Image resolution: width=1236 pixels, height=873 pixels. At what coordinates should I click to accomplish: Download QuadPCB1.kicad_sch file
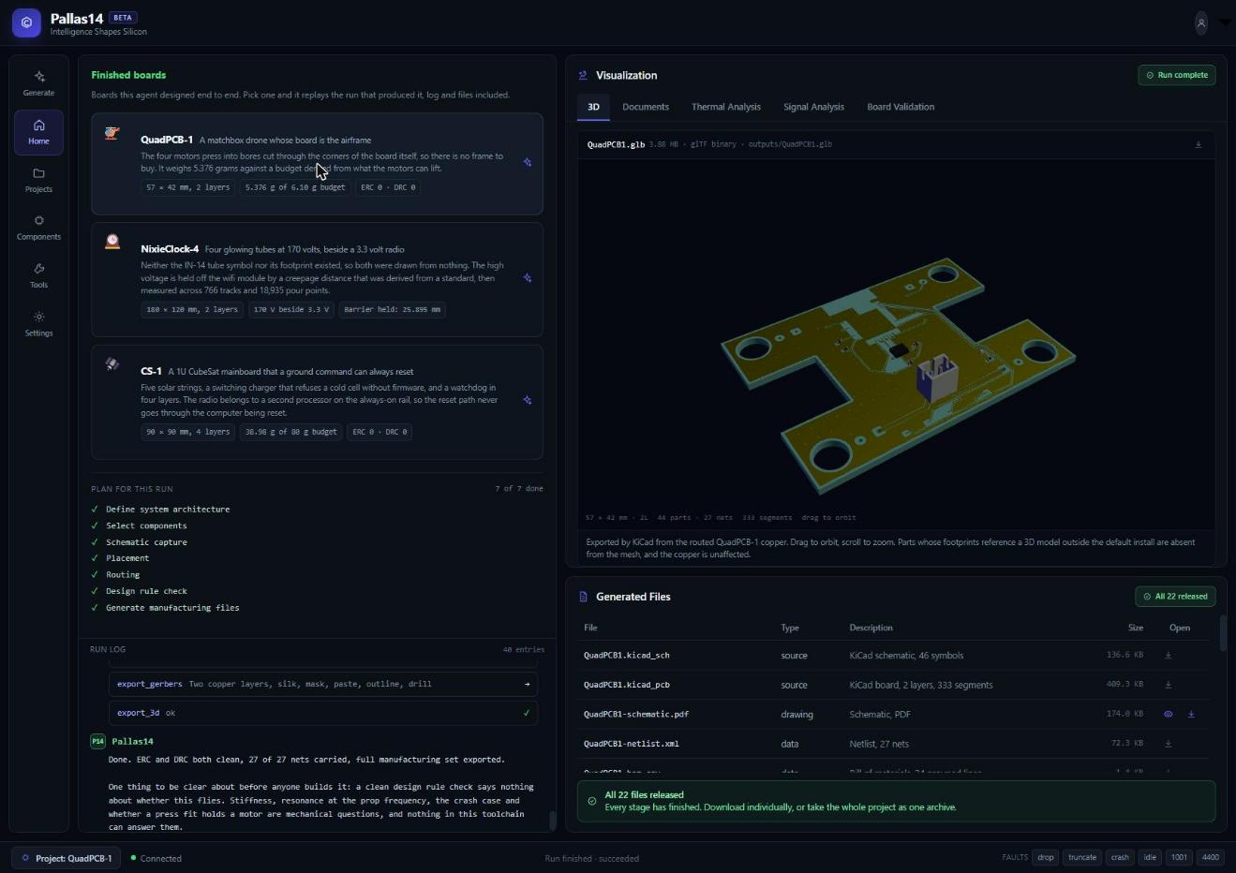[1168, 656]
